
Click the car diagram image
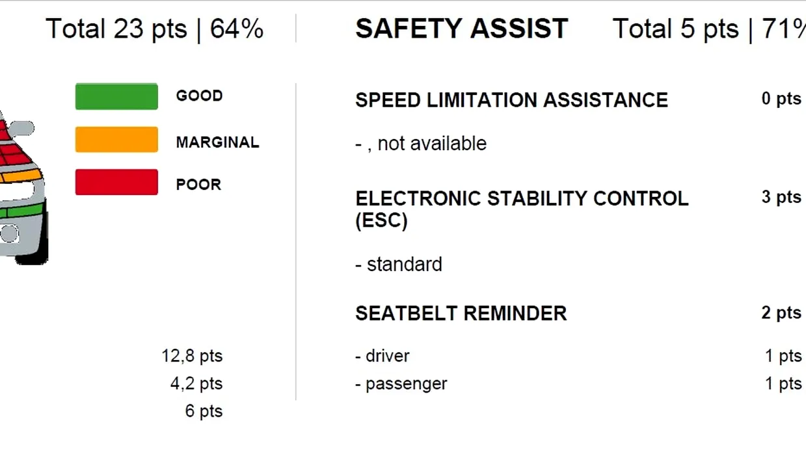click(x=22, y=188)
